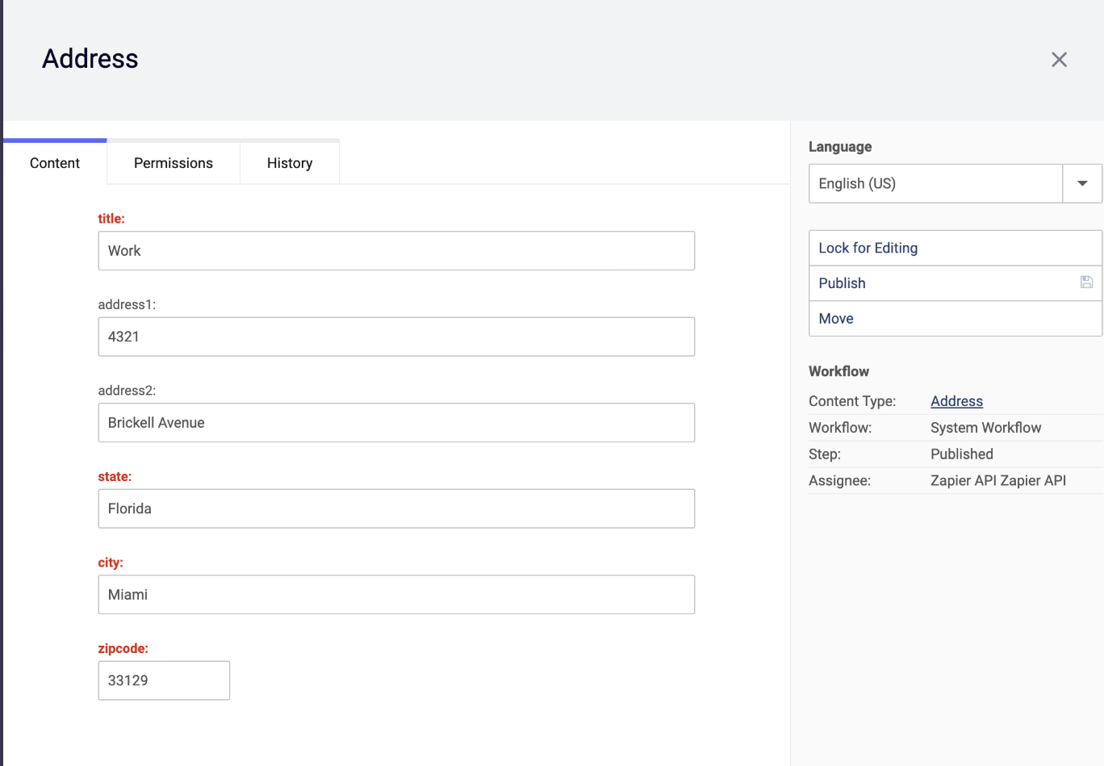Click the city field showing Miami
Image resolution: width=1104 pixels, height=766 pixels.
point(396,595)
